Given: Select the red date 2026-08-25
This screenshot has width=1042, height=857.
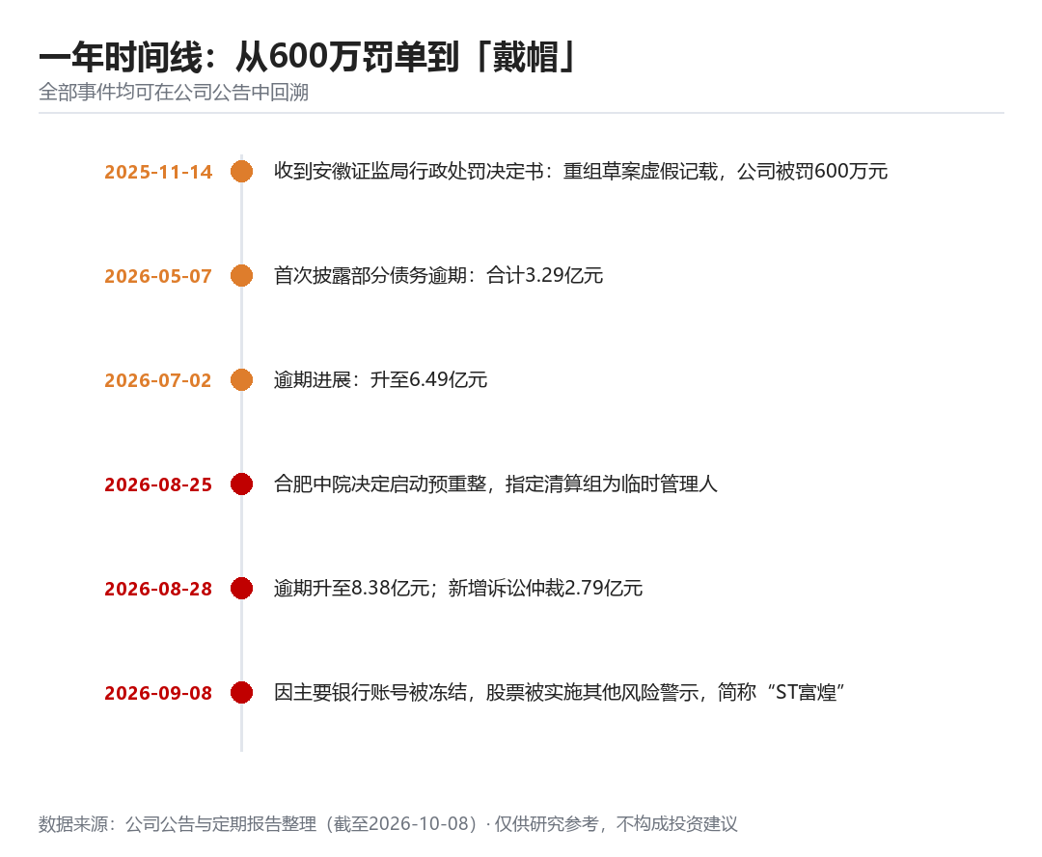Looking at the screenshot, I should pos(158,484).
